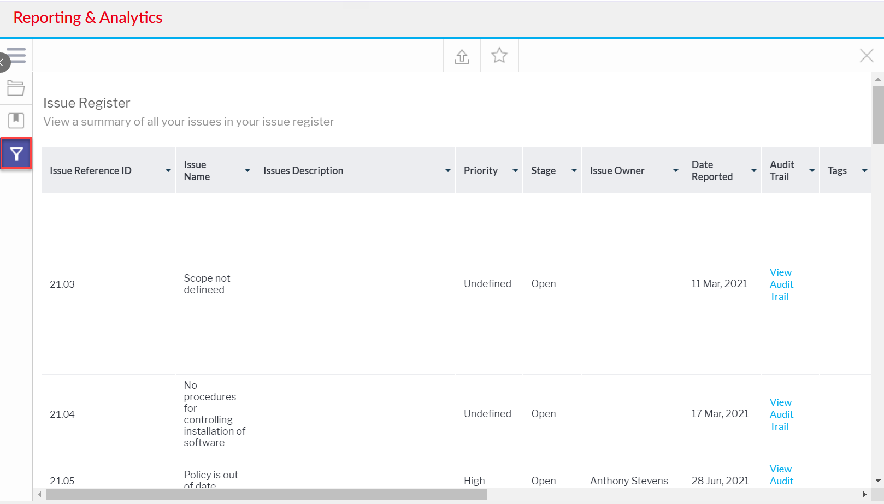This screenshot has width=884, height=504.
Task: Open the bookmarks icon in sidebar
Action: (x=16, y=121)
